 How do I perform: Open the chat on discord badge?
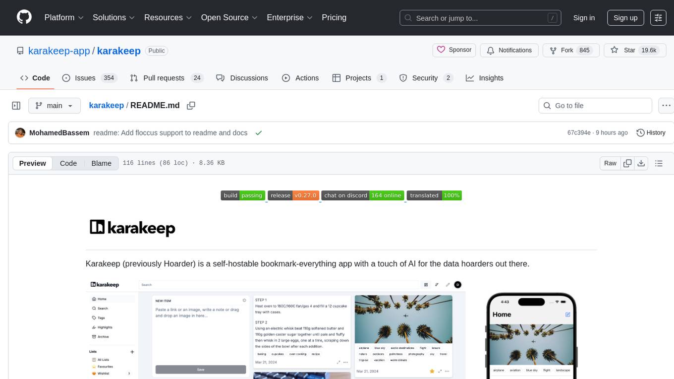pyautogui.click(x=363, y=195)
